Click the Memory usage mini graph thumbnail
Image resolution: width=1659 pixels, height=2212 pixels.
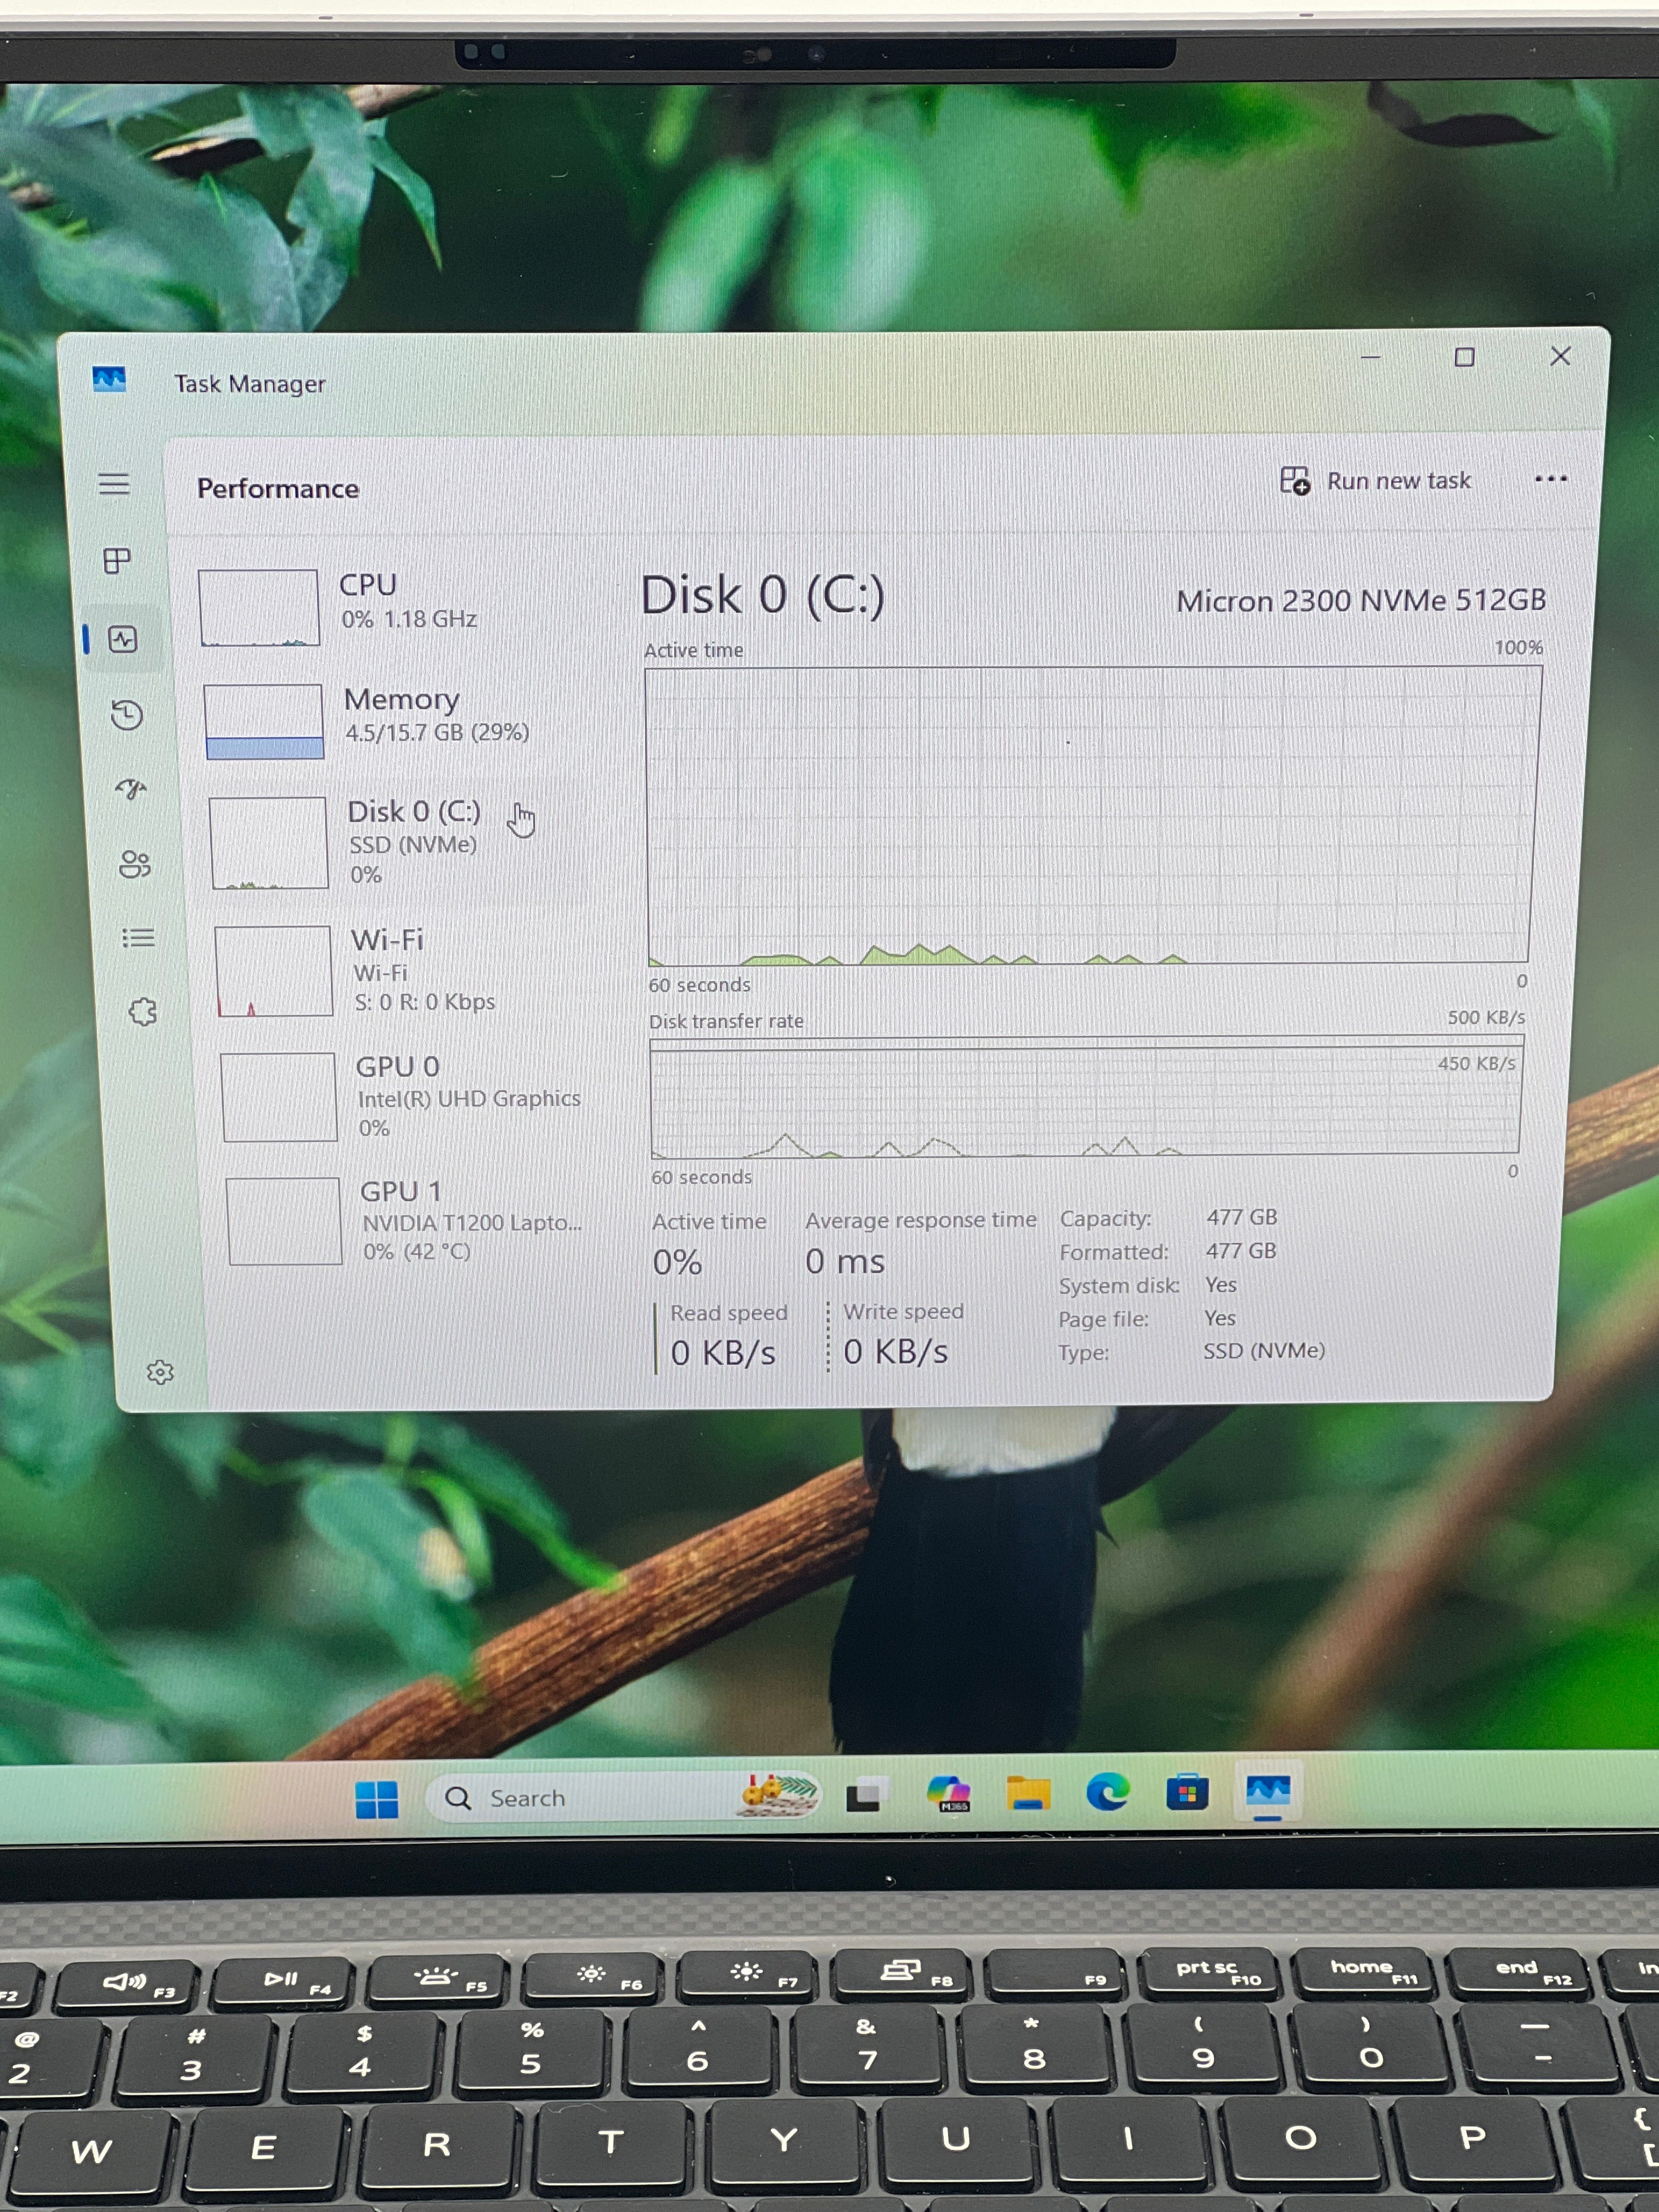264,722
